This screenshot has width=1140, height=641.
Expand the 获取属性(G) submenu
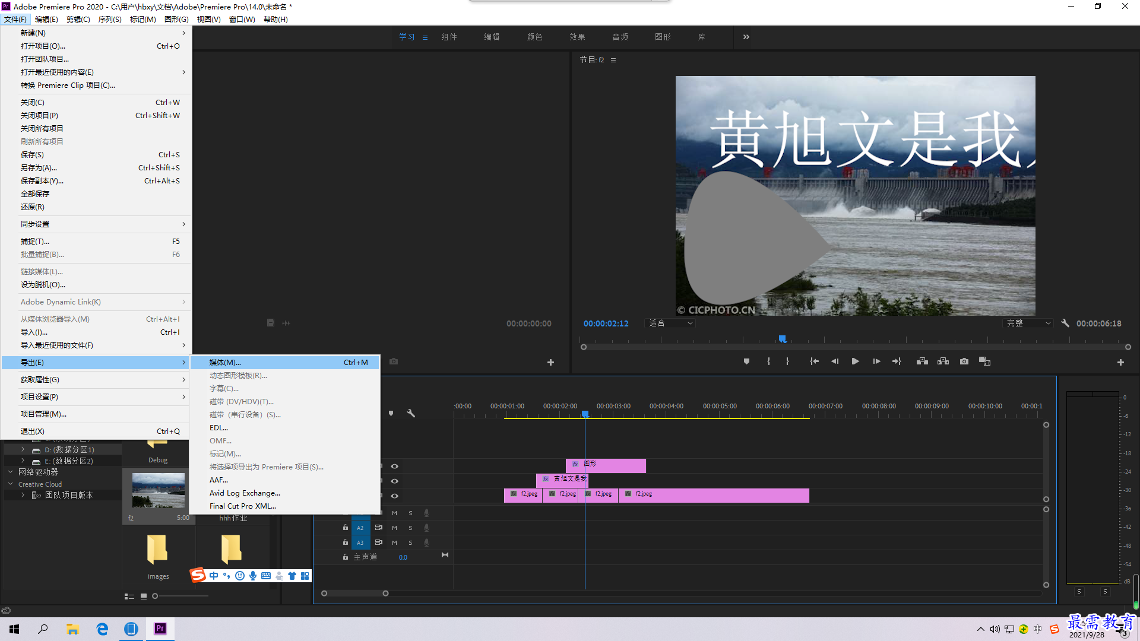tap(95, 380)
